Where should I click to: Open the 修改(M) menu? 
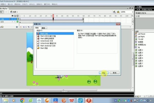[x=17, y=4]
